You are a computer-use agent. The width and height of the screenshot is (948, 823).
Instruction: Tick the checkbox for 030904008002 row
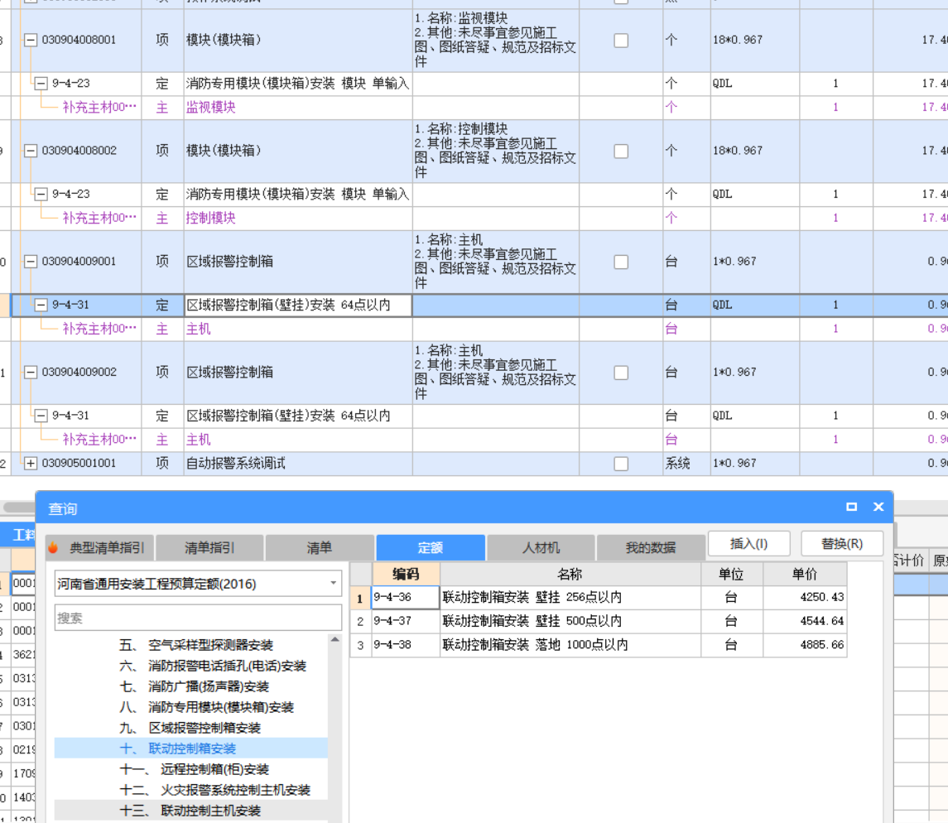pos(621,152)
